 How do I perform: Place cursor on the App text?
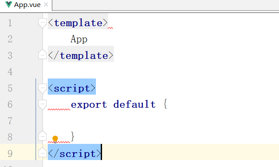click(x=79, y=39)
